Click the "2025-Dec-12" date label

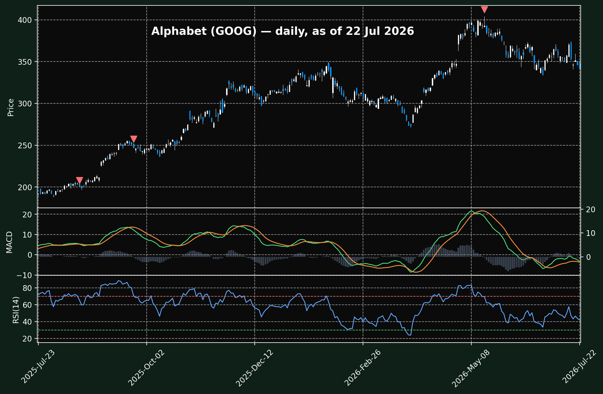[254, 367]
